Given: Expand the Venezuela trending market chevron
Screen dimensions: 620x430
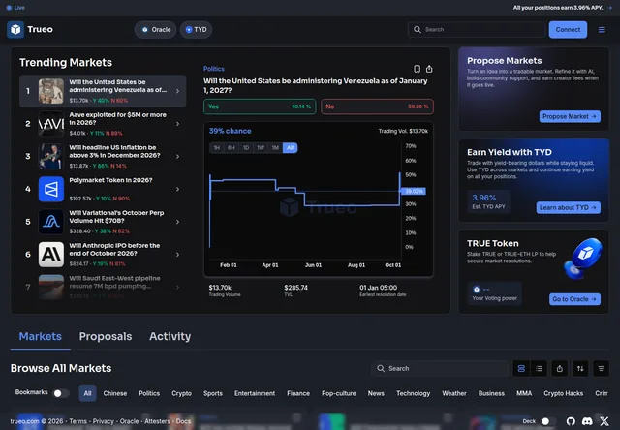Looking at the screenshot, I should pos(177,91).
